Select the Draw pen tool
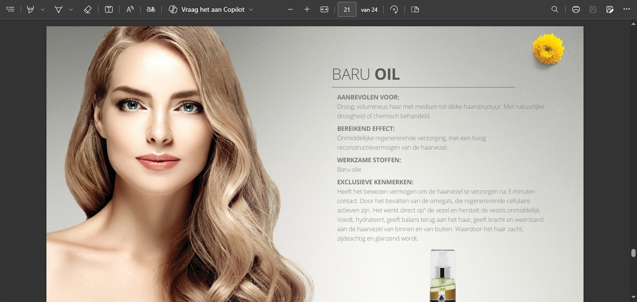The image size is (637, 302). [59, 9]
